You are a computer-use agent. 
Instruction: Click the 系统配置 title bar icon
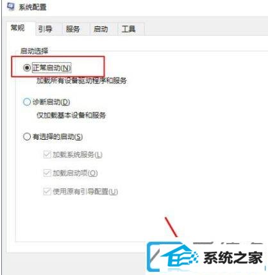pos(10,7)
